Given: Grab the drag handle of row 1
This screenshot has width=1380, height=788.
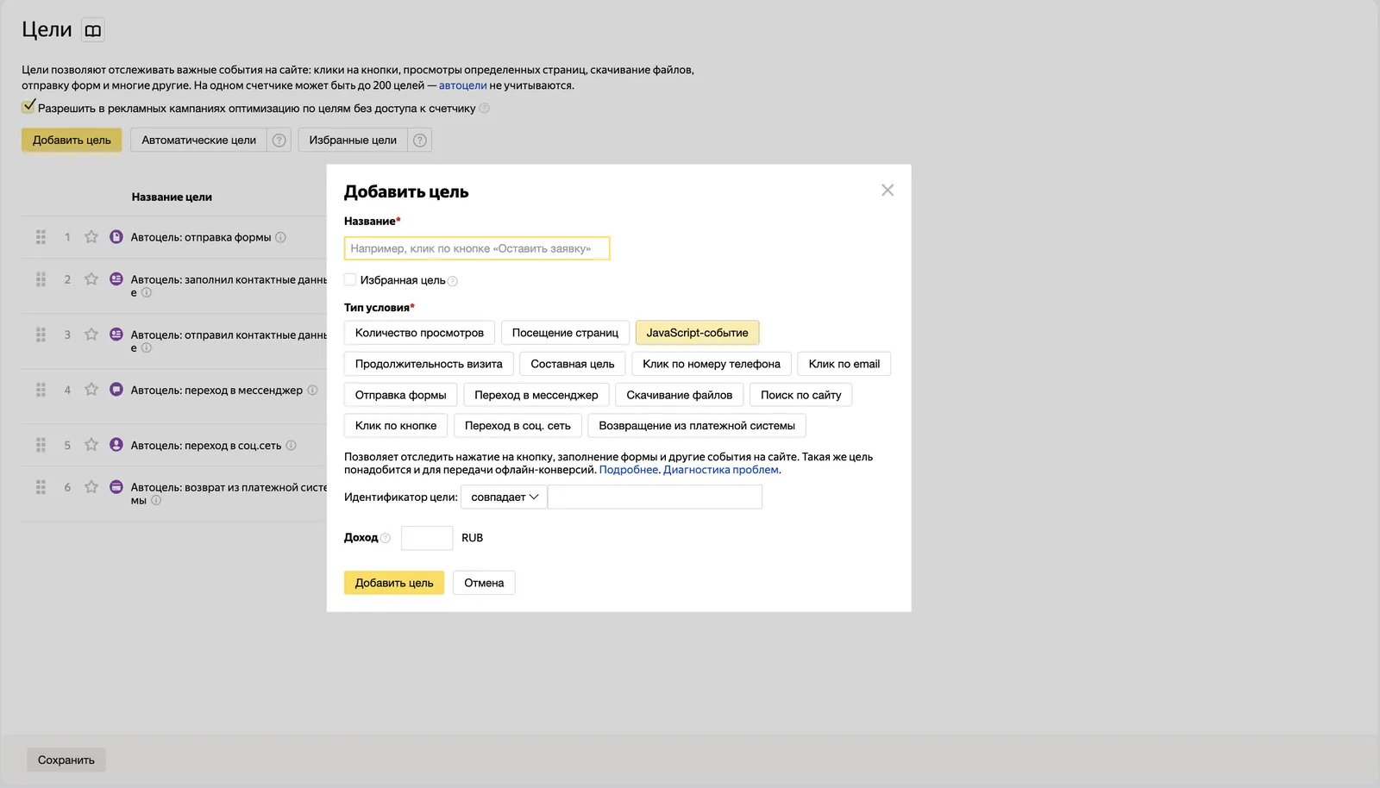Looking at the screenshot, I should point(41,237).
